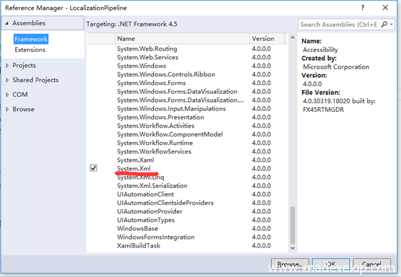Viewport: 401px width, 277px height.
Task: Expand the COM section
Action: click(7, 94)
